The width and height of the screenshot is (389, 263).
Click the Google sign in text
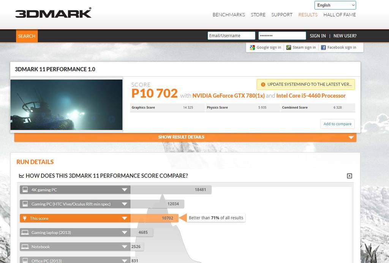point(269,47)
